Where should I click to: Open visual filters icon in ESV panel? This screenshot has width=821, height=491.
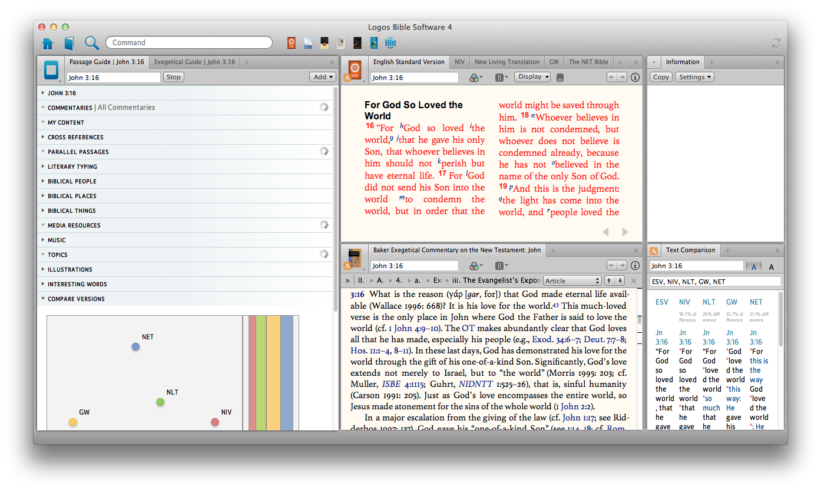click(x=476, y=77)
